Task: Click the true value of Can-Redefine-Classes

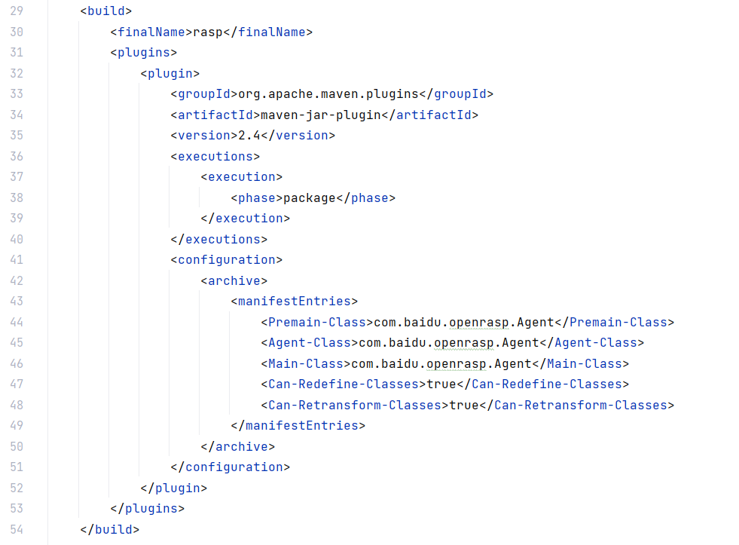Action: [x=441, y=384]
